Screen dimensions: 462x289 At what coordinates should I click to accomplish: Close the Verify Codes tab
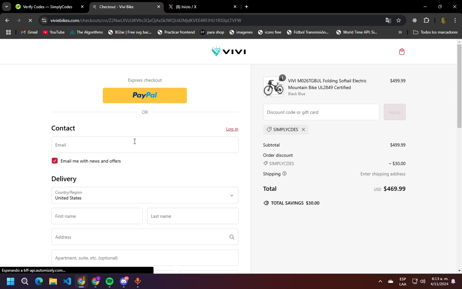82,6
